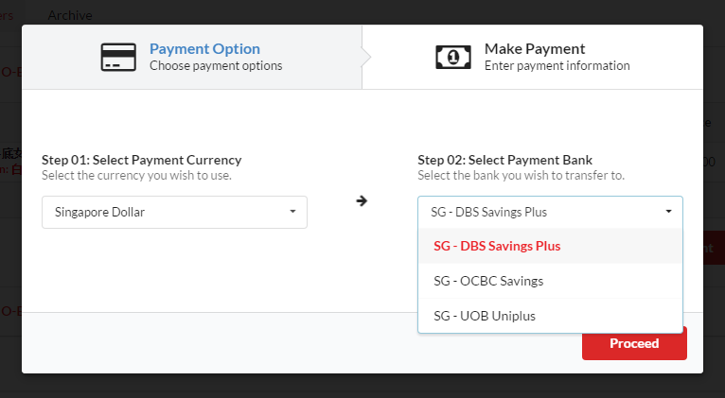Choose SG - UOB Uniplus option
Image resolution: width=725 pixels, height=398 pixels.
[x=550, y=317]
